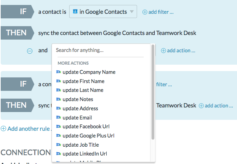Click icon next to 'update Company Name'

click(x=59, y=72)
